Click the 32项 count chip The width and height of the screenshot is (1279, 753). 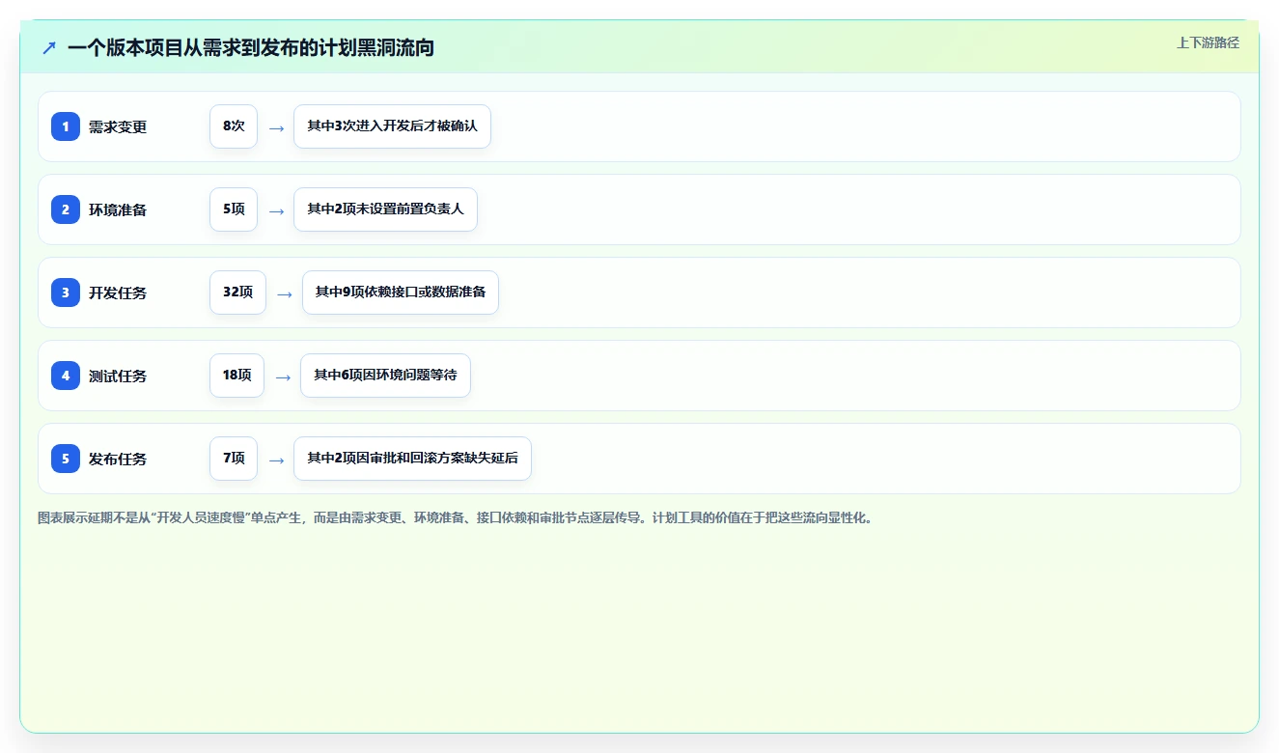tap(237, 293)
